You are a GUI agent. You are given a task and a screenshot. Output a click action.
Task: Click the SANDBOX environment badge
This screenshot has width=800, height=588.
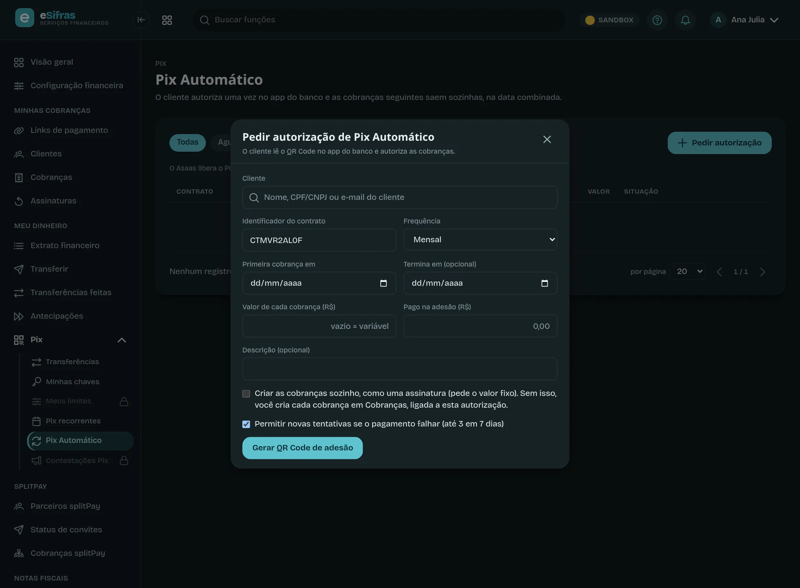tap(609, 20)
